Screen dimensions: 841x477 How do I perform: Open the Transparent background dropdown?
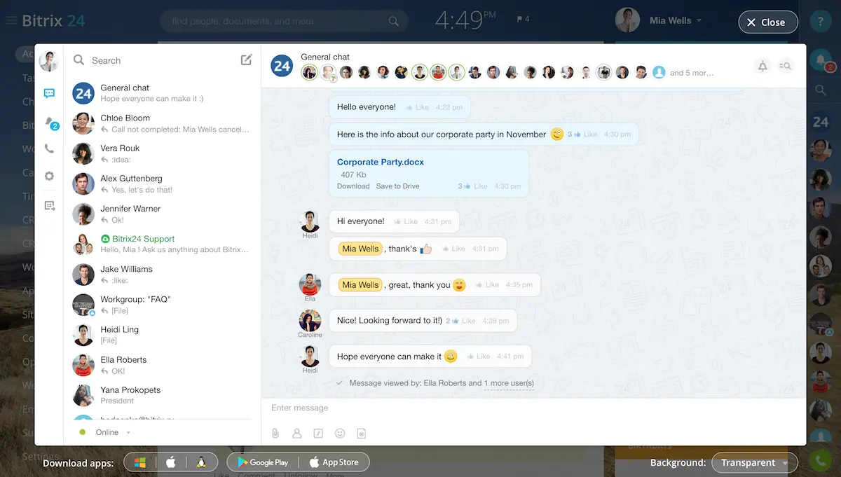pos(754,463)
